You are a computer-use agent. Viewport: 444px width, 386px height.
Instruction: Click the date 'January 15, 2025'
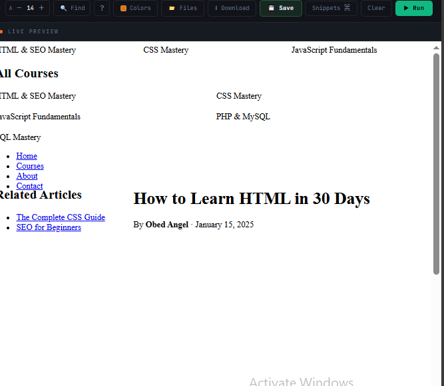tap(224, 225)
